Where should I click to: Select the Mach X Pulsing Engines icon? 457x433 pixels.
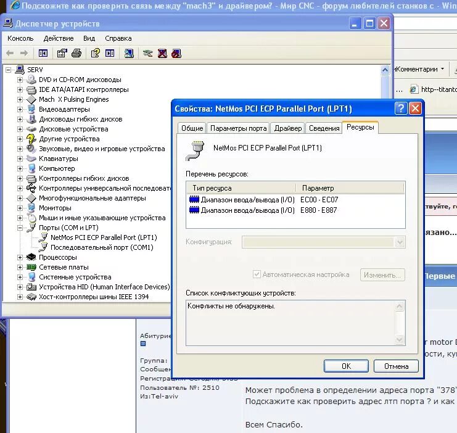[31, 99]
